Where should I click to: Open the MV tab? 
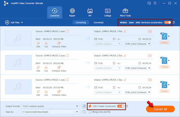click(90, 12)
